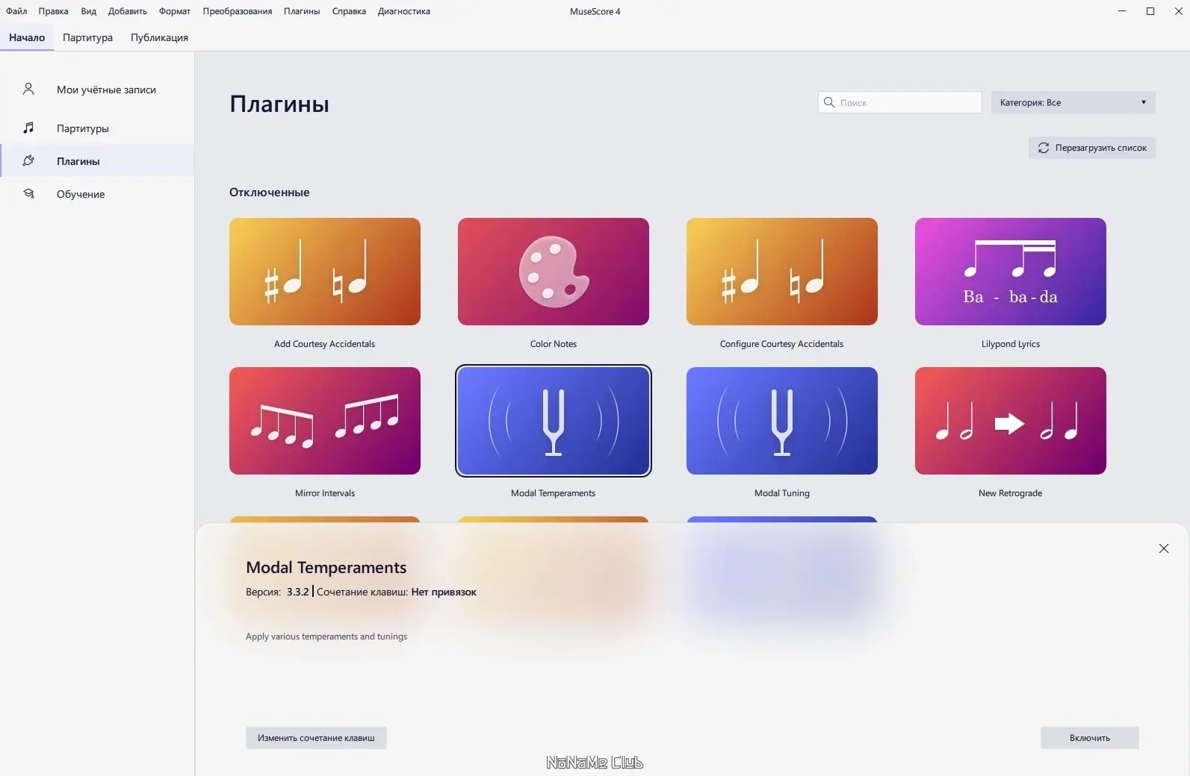
Task: Open the Add Courtesy Accidentals plugin thumbnail
Action: click(324, 272)
